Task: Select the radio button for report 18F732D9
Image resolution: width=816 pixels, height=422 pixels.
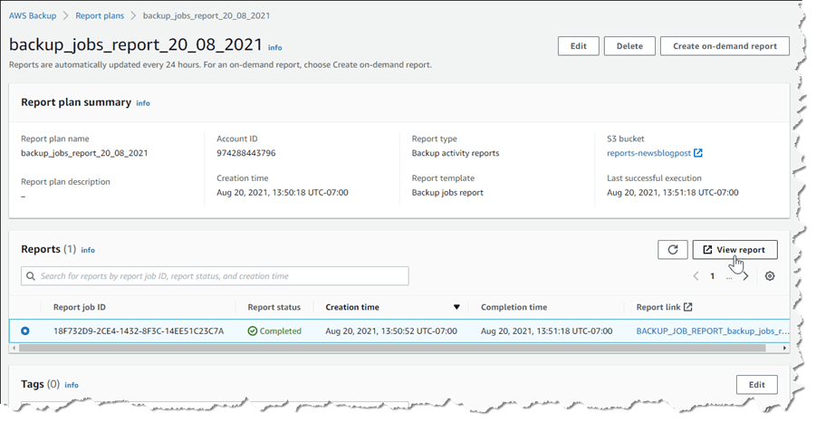Action: [25, 331]
